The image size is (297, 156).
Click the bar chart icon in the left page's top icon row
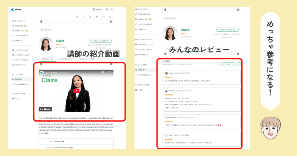pyautogui.click(x=110, y=17)
